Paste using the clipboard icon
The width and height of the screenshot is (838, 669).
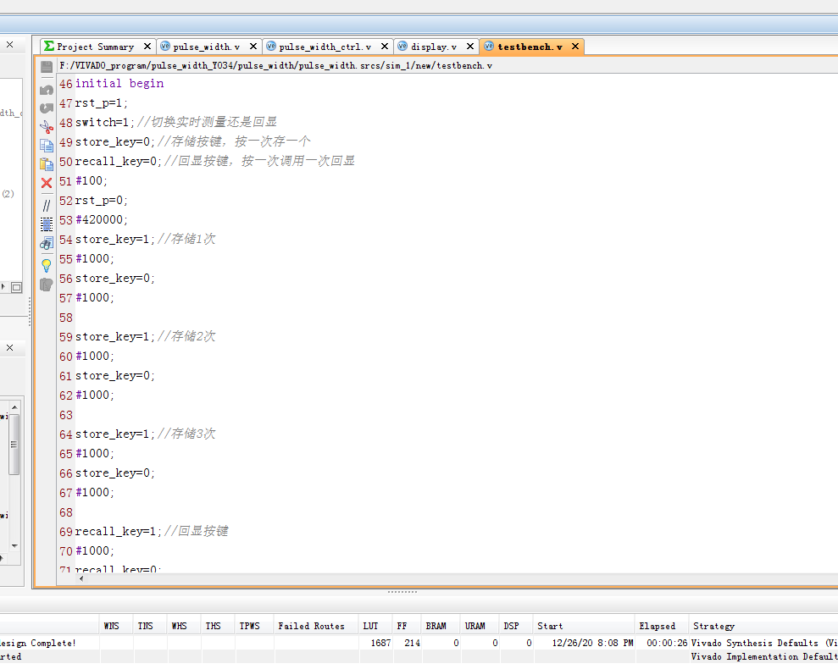pos(47,164)
